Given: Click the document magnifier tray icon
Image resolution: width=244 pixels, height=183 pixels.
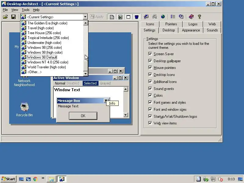Looking at the screenshot, I should click(x=199, y=179).
